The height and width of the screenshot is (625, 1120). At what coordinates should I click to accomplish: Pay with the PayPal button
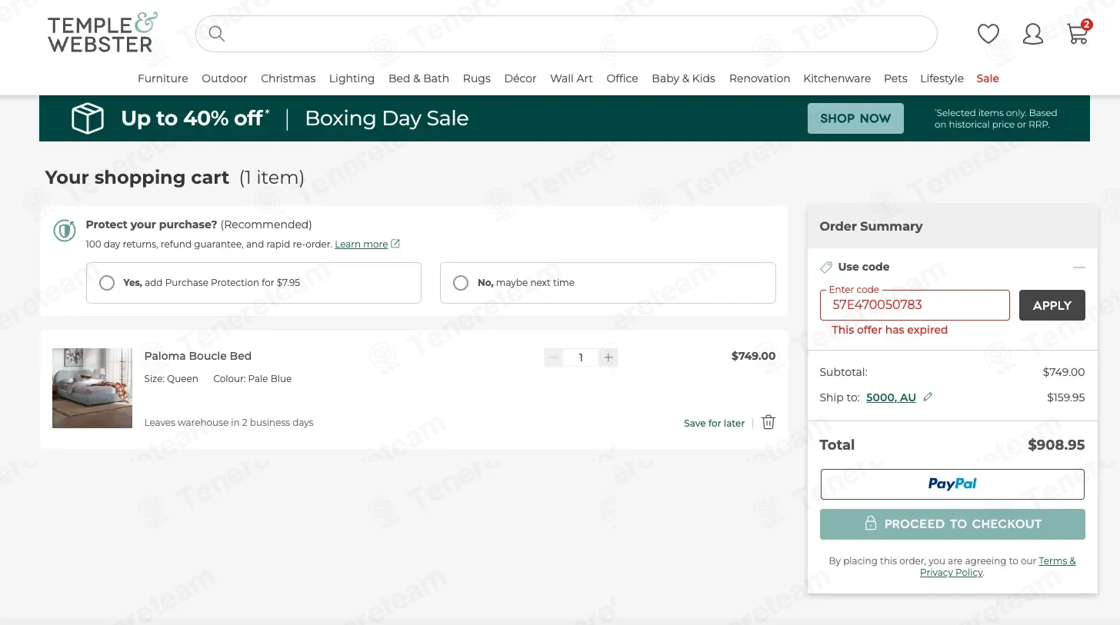952,484
